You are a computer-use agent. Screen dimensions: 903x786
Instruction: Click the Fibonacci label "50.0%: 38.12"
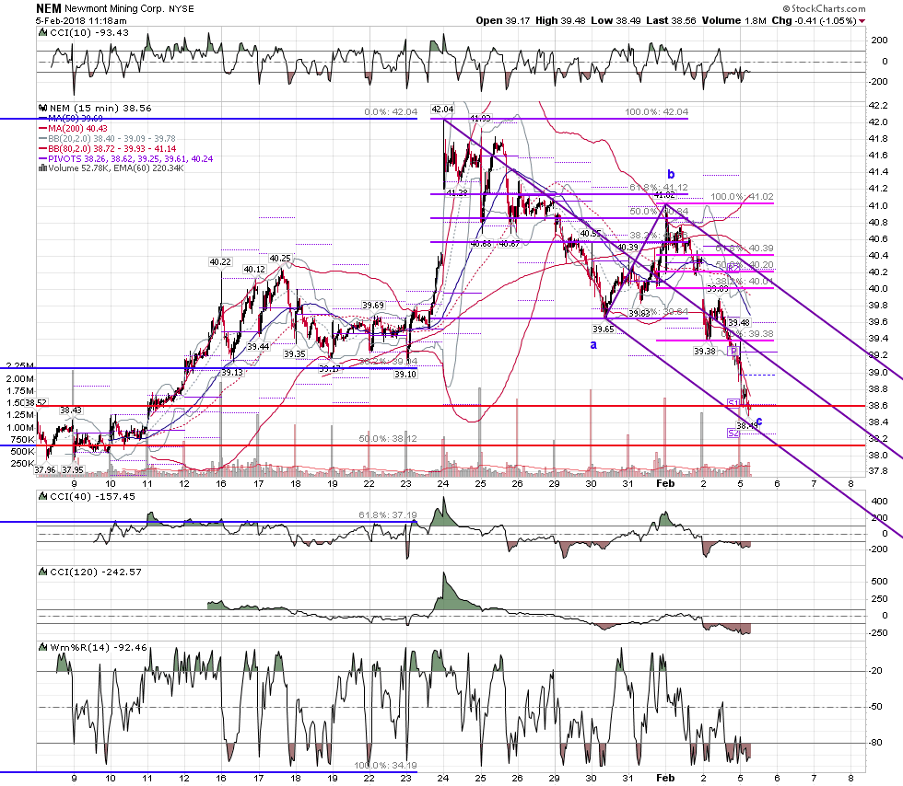point(388,438)
